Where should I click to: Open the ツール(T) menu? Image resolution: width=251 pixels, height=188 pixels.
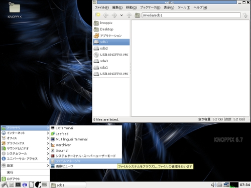point(184,8)
